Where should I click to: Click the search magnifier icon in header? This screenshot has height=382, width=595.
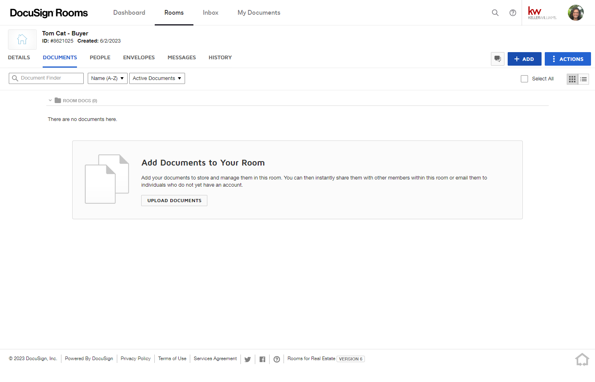[x=495, y=13]
